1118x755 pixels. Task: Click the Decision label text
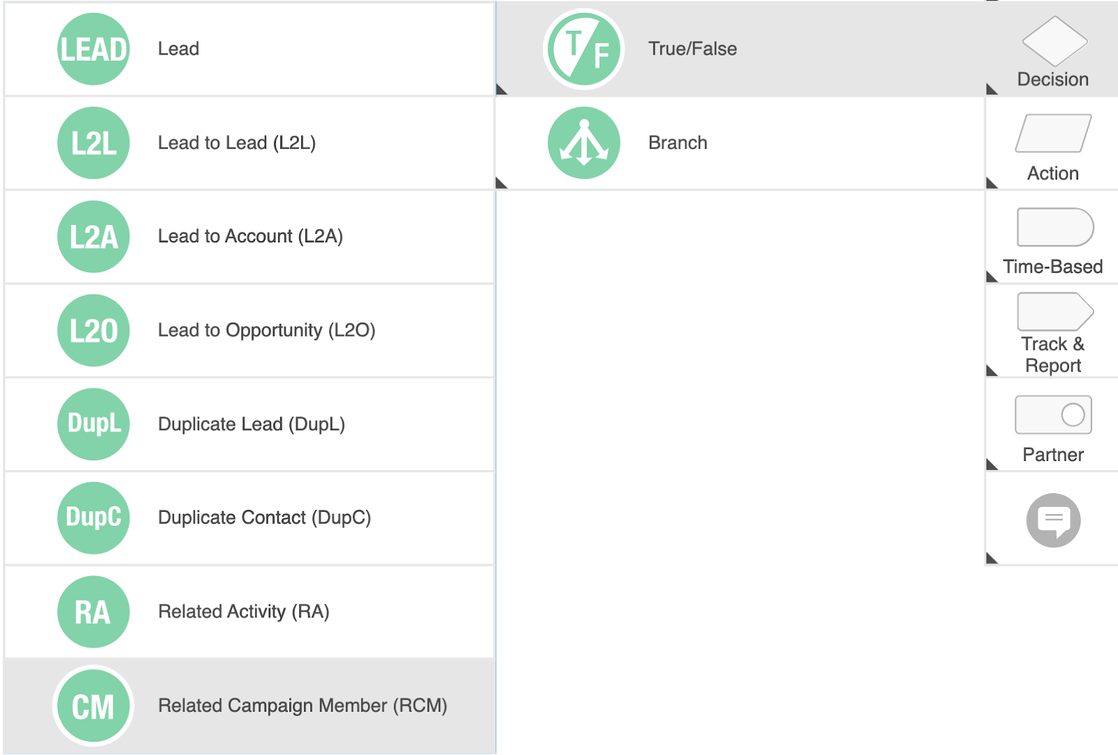pos(1053,80)
